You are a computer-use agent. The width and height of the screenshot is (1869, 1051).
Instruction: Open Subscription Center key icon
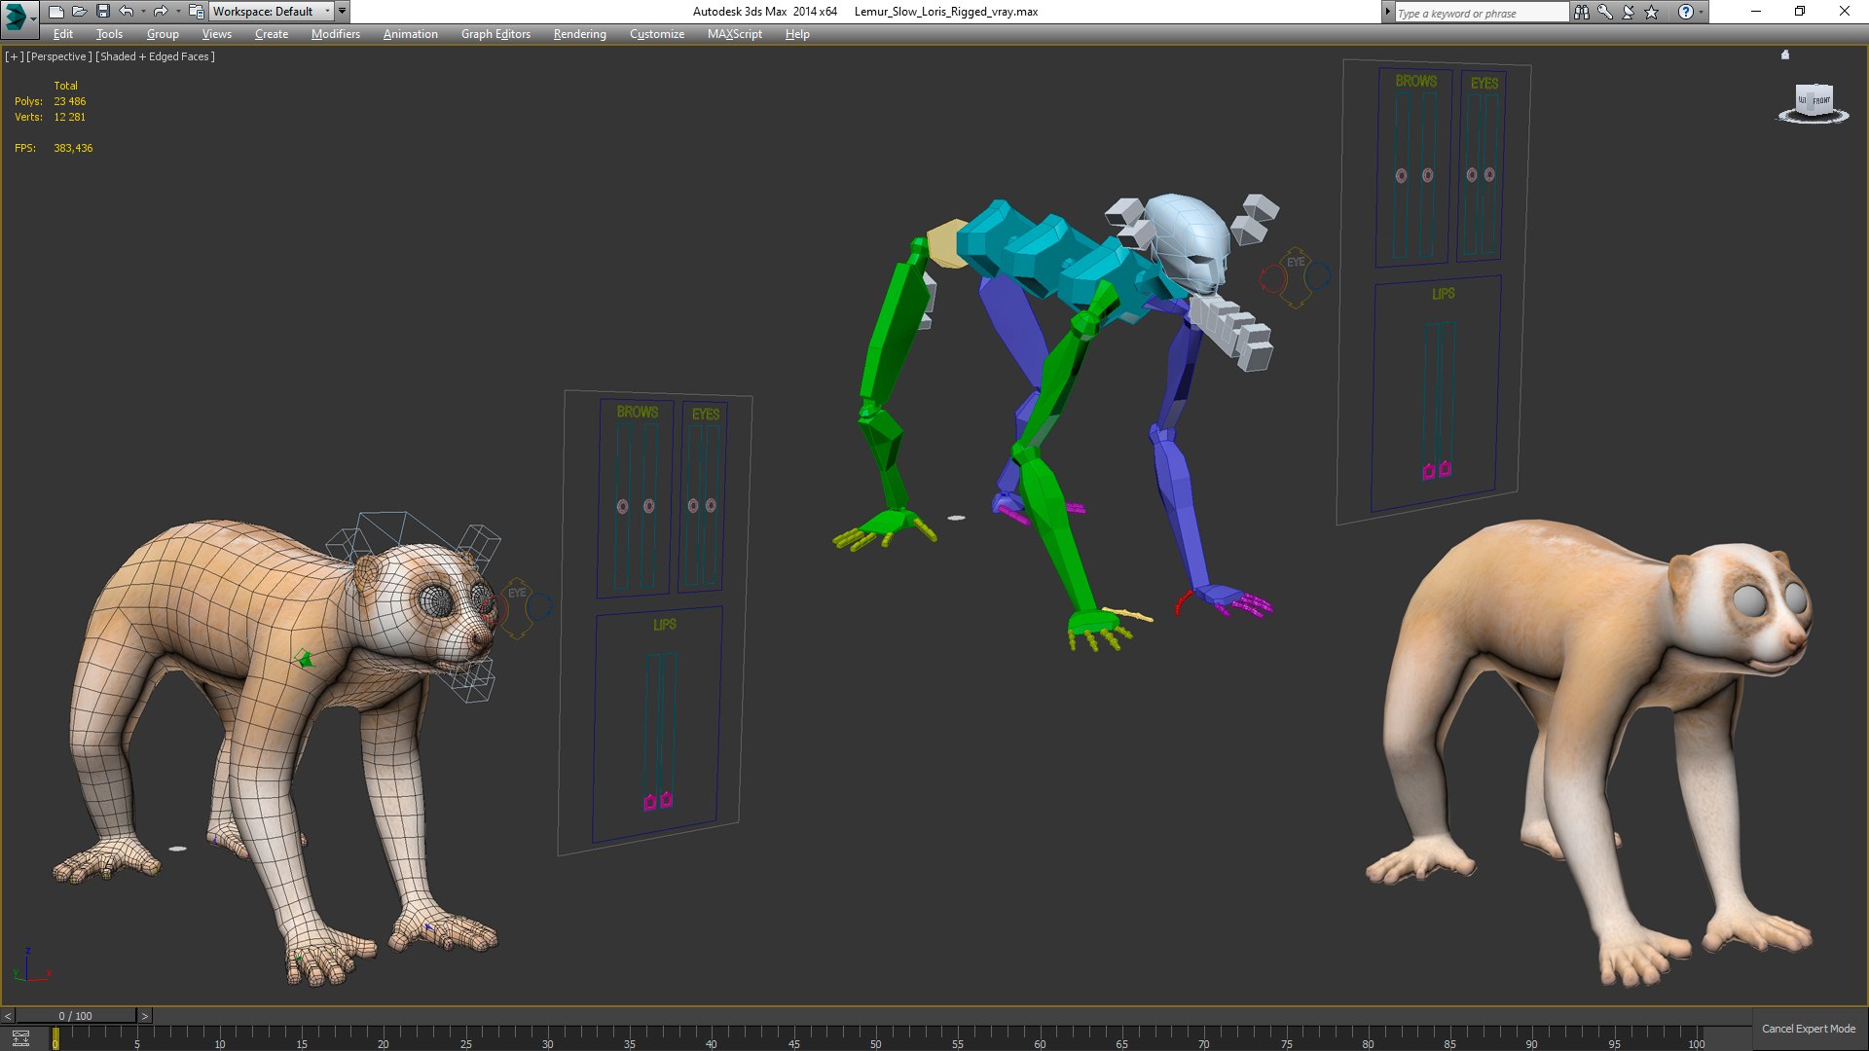(1604, 12)
